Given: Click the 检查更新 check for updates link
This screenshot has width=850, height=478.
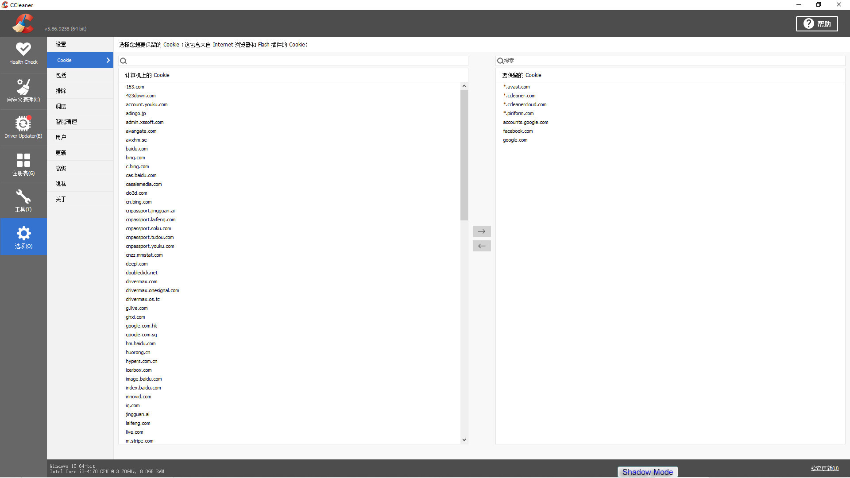Looking at the screenshot, I should [x=824, y=468].
